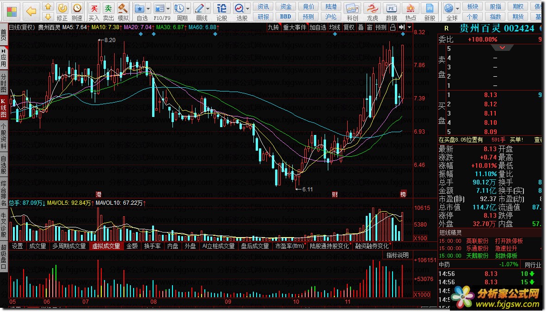Toggle 均线 moving averages display
Screen dimensions: 547x312
tap(335, 27)
